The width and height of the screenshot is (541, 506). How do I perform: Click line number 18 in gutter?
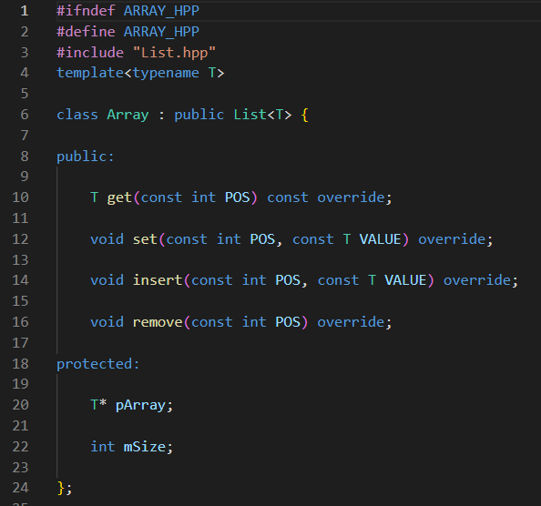pyautogui.click(x=20, y=364)
